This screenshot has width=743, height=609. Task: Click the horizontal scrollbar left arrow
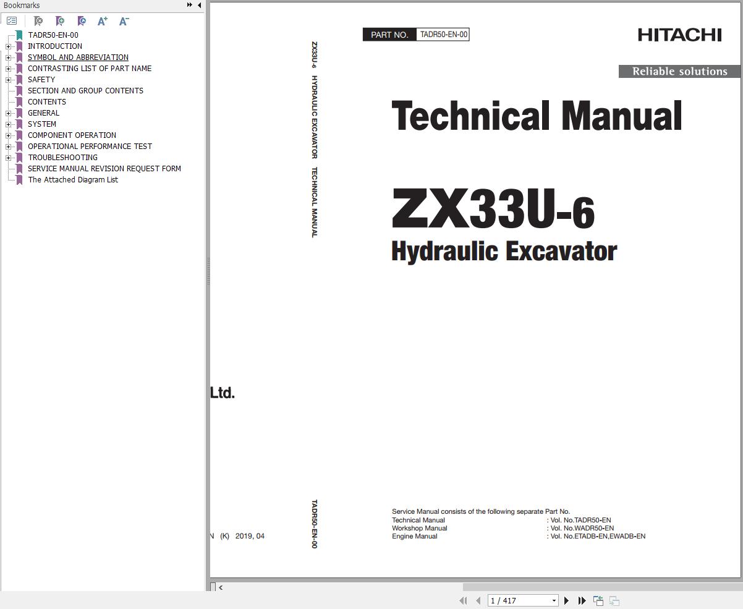point(221,587)
